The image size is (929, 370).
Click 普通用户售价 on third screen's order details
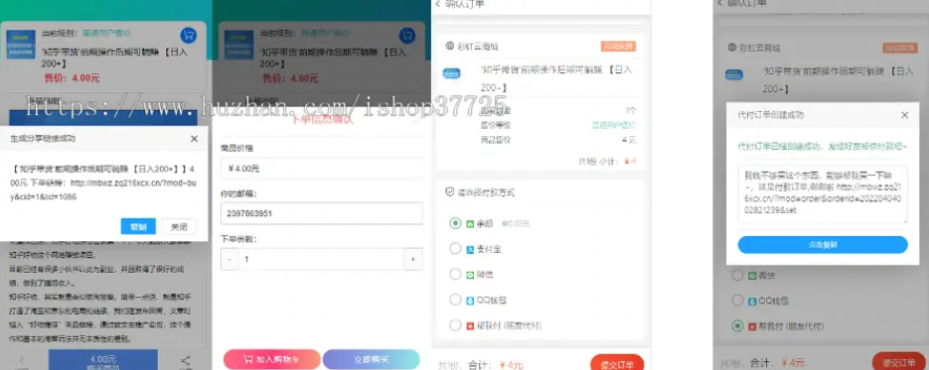coord(614,125)
